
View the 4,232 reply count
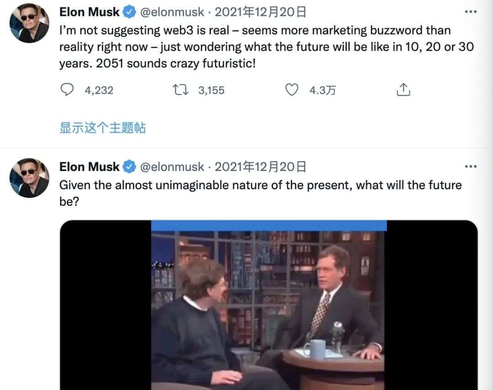pos(99,90)
